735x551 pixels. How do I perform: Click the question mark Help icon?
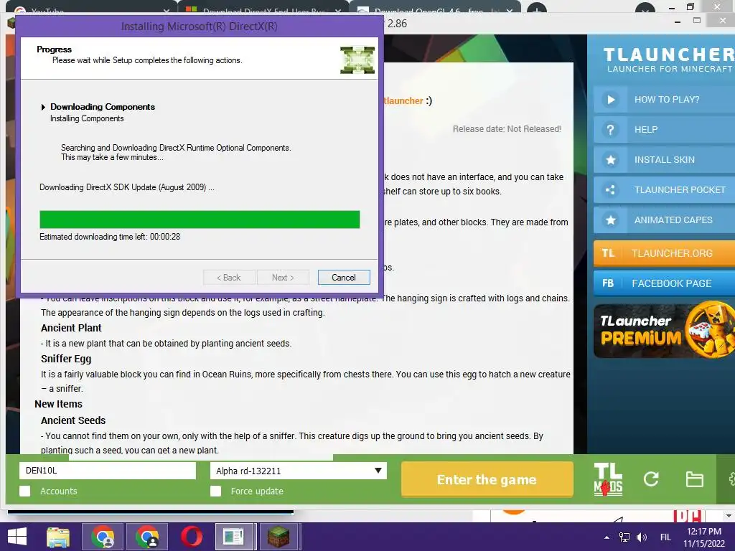(610, 129)
